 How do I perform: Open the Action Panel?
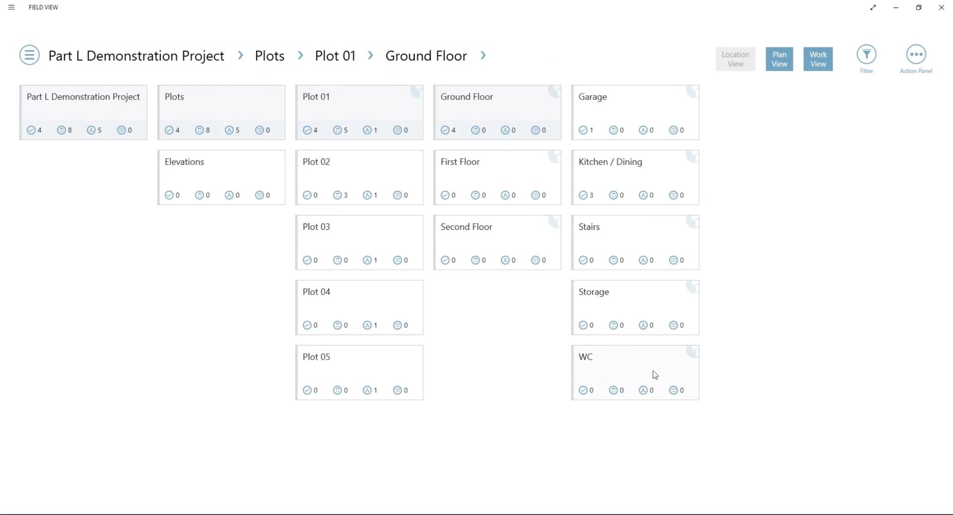coord(915,55)
